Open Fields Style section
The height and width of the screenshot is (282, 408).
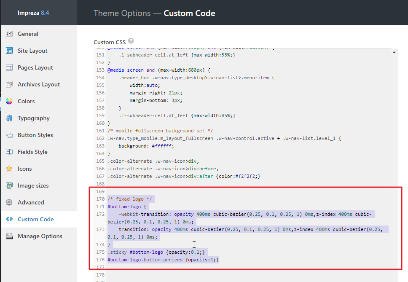(x=39, y=152)
